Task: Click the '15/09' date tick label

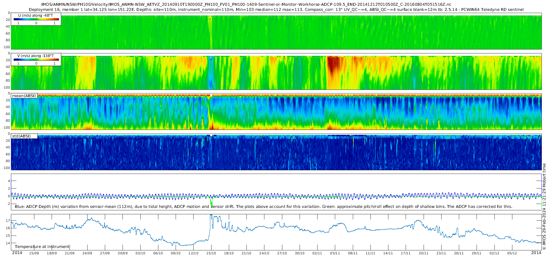Action: tap(34, 253)
